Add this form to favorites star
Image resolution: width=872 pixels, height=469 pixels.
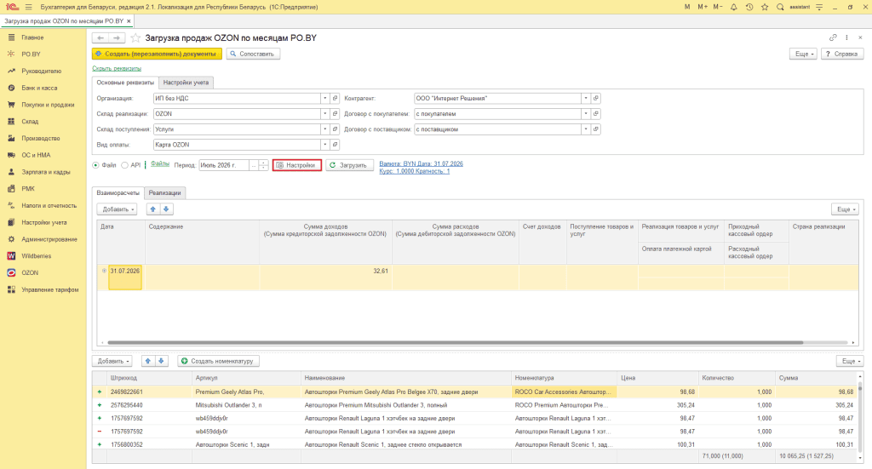click(x=135, y=37)
